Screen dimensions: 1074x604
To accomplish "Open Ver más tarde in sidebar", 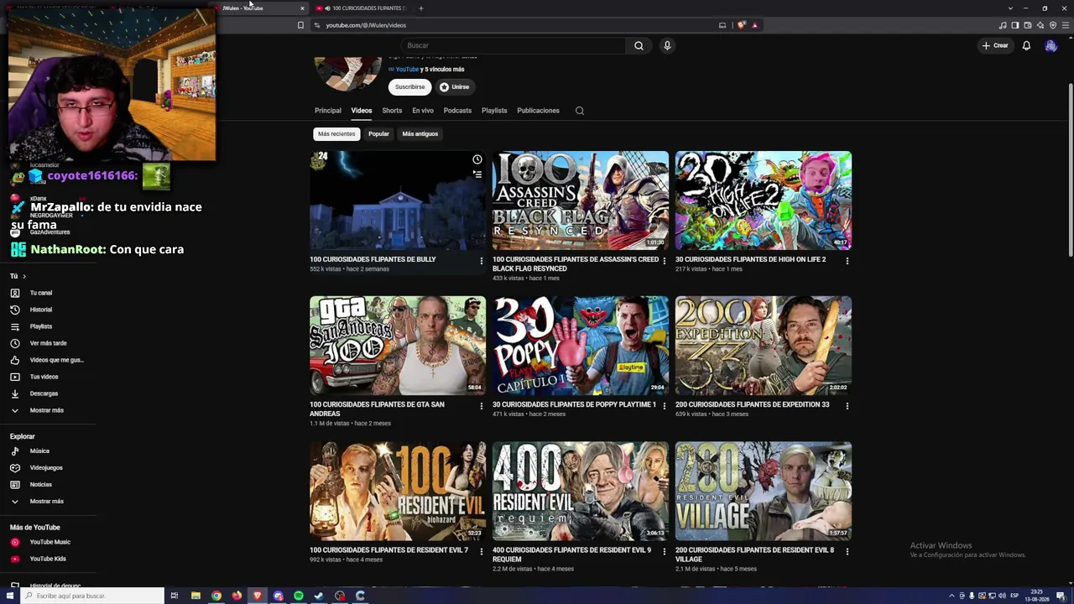I will (47, 343).
